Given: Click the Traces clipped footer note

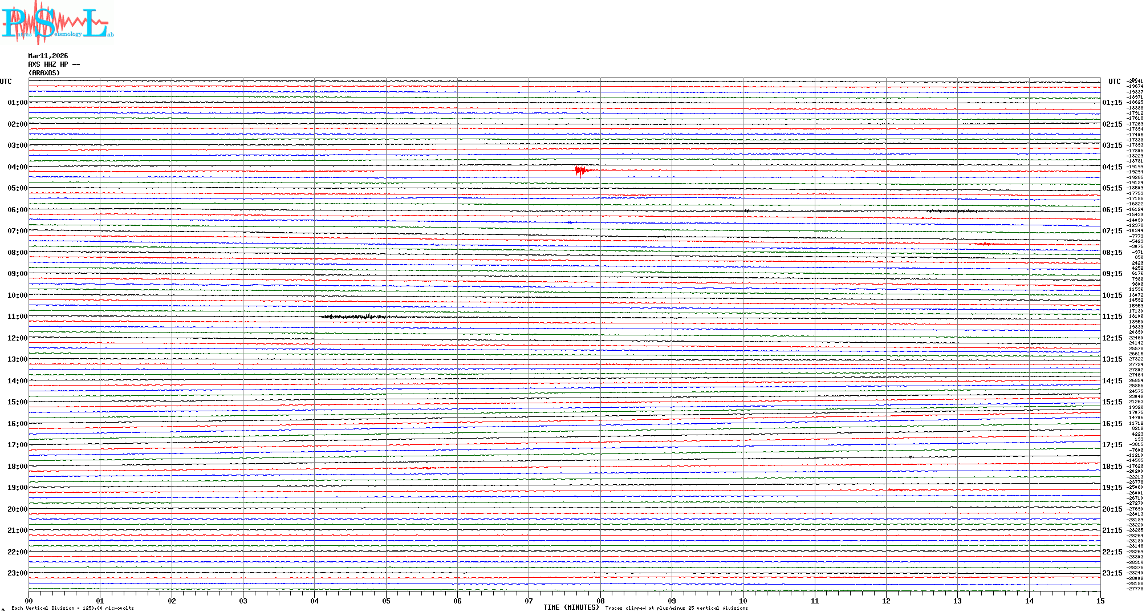Looking at the screenshot, I should click(x=676, y=609).
